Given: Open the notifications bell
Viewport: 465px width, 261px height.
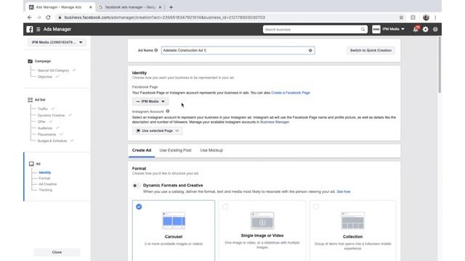Looking at the screenshot, I should [416, 29].
